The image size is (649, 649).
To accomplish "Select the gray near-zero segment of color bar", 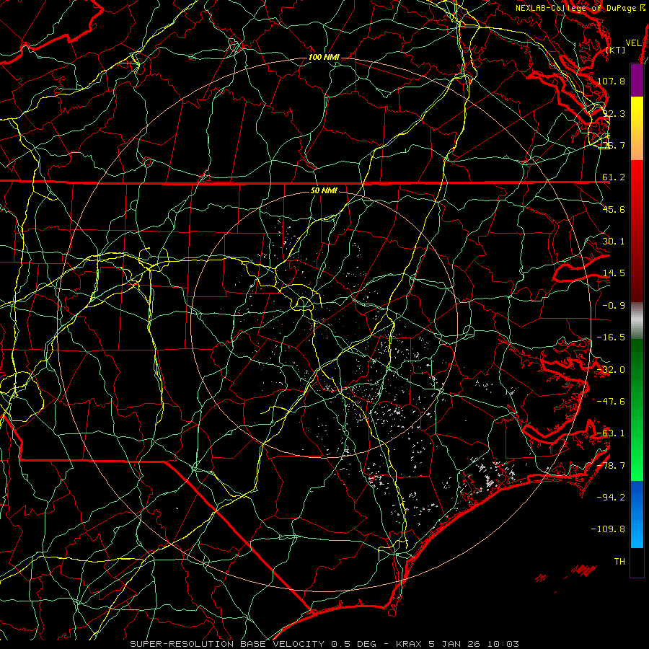I will click(x=637, y=320).
